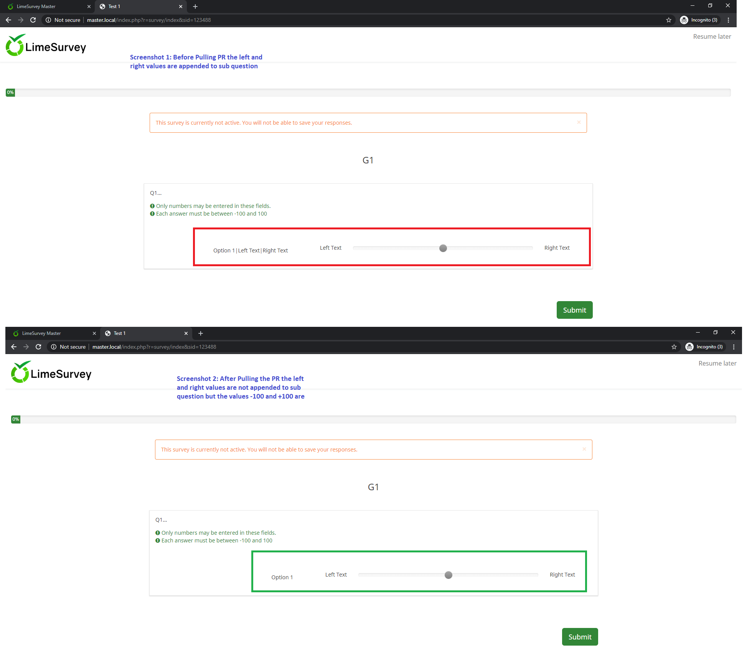Screen dimensions: 752x669
Task: Click lower slider handle in green box
Action: [449, 575]
